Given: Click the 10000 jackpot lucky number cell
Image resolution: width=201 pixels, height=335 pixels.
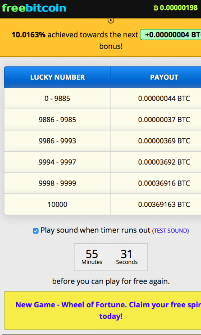Looking at the screenshot, I should 57,204.
